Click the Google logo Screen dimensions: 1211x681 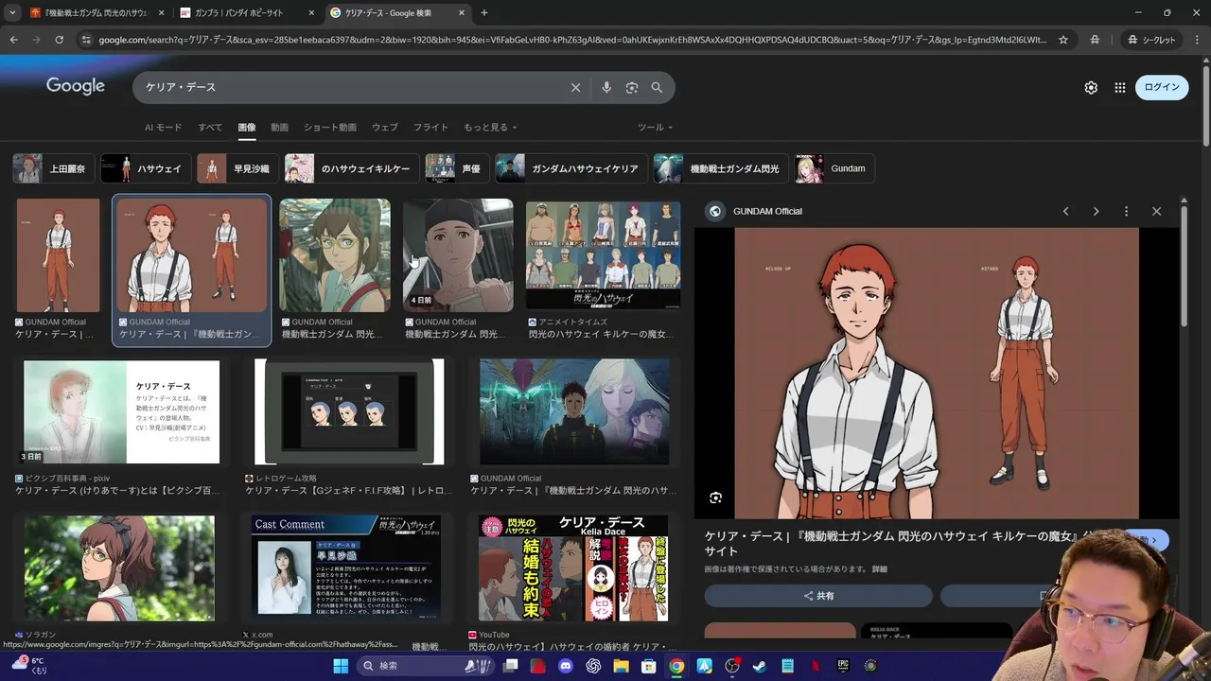pos(76,86)
